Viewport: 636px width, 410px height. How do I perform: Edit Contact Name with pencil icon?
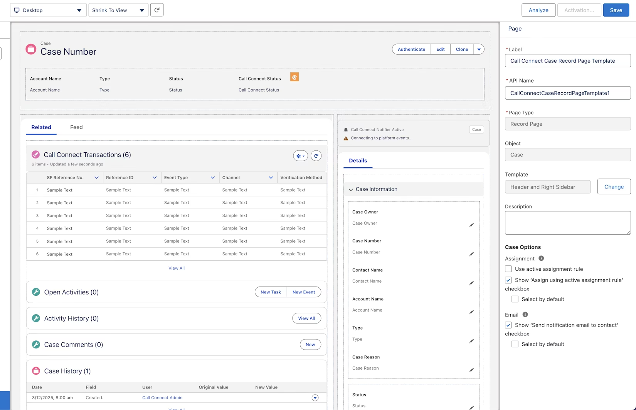(x=471, y=283)
